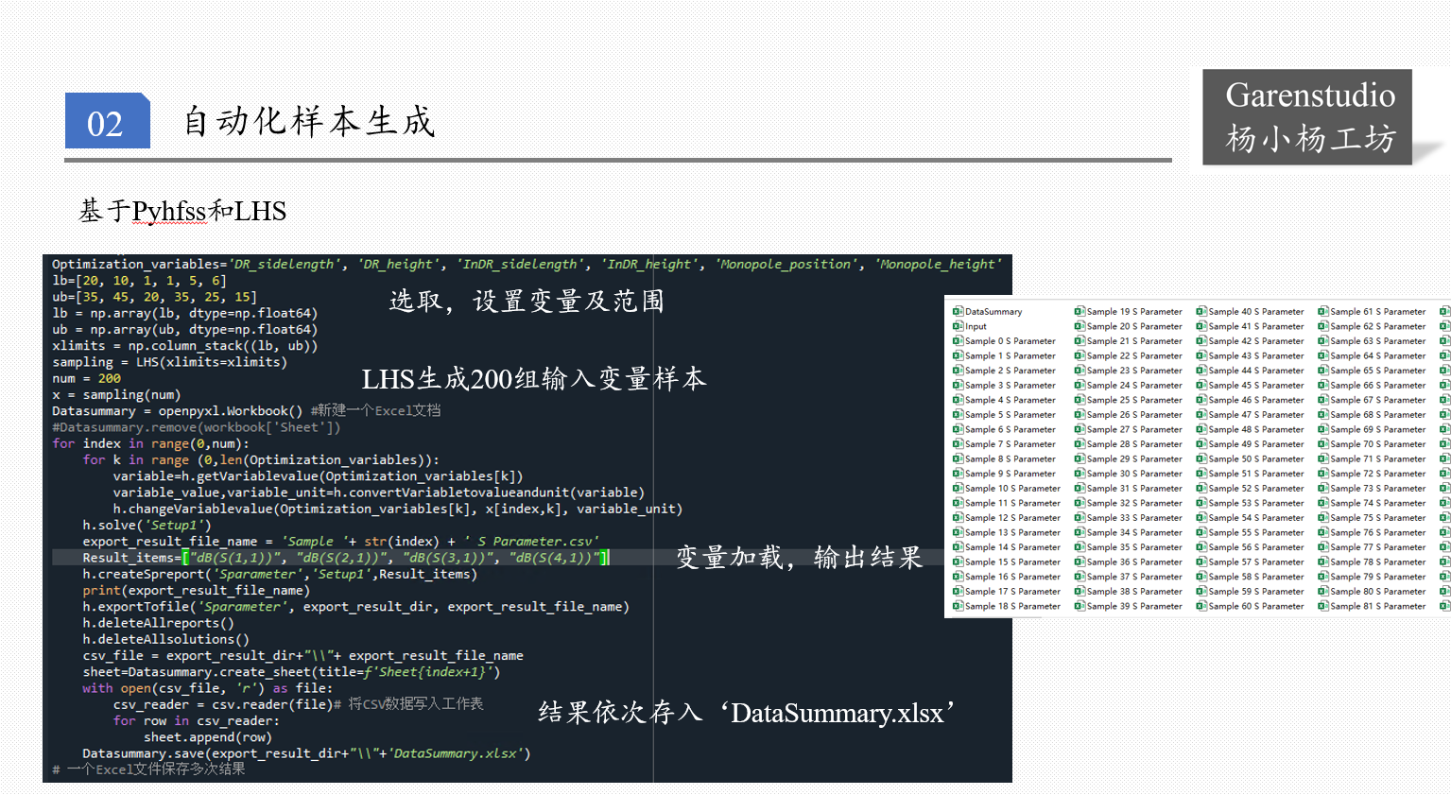Viewport: 1451px width, 795px height.
Task: Select the icon of Sample 1 S Parameter
Action: (958, 355)
